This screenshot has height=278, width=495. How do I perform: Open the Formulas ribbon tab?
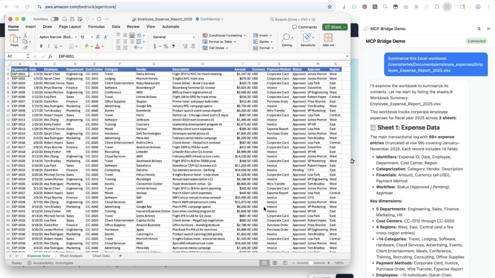[x=96, y=27]
